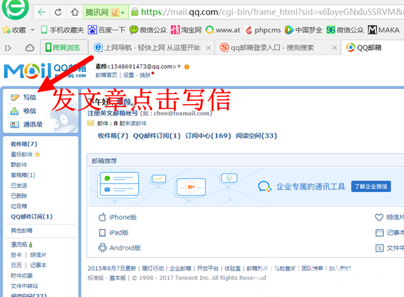Click the orange notice icon by account
The height and width of the screenshot is (297, 404).
[187, 67]
